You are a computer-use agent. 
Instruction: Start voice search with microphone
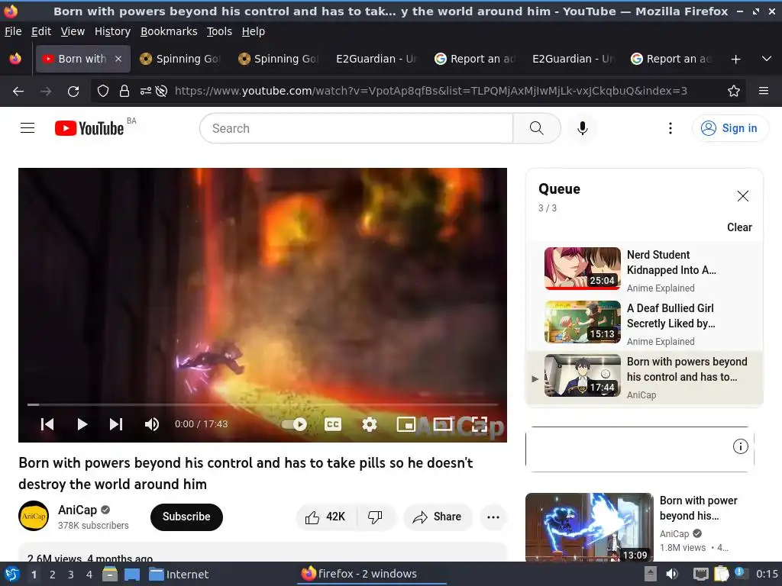click(x=582, y=128)
